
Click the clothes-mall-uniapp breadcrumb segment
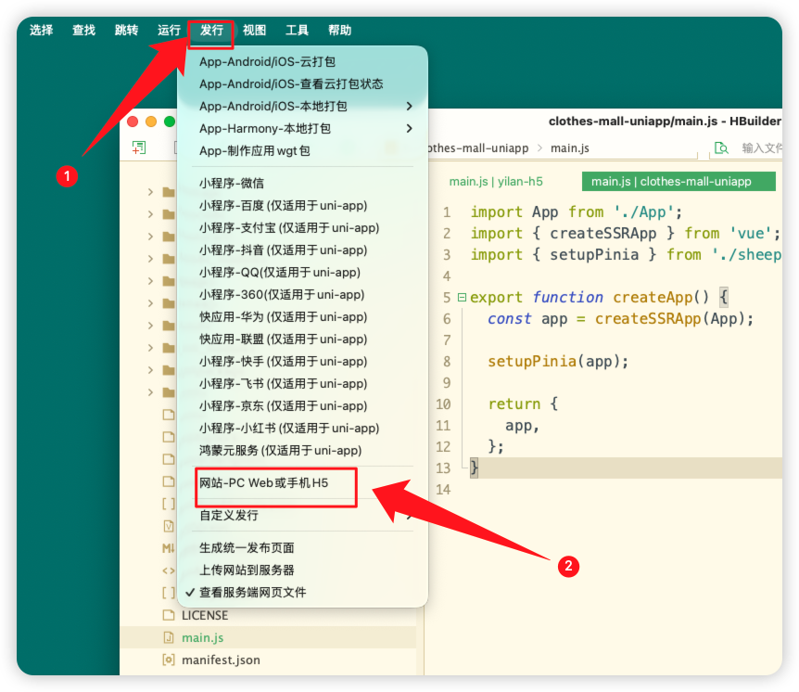tap(479, 148)
